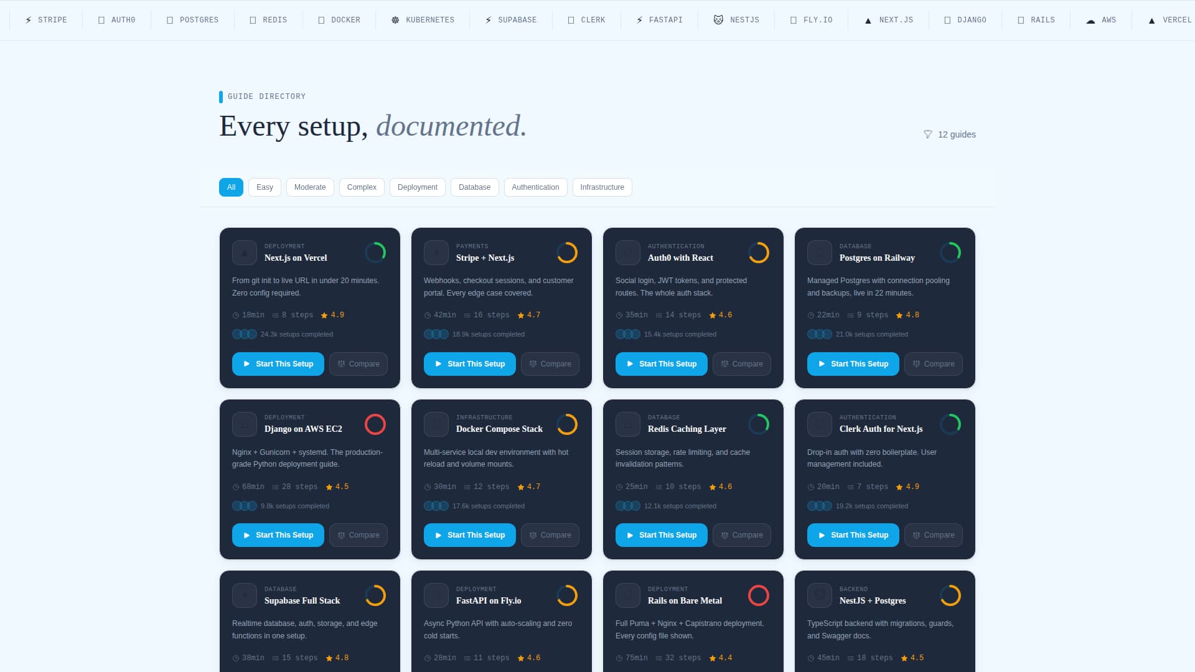Click the Django on AWS EC2 card logo icon

[245, 424]
